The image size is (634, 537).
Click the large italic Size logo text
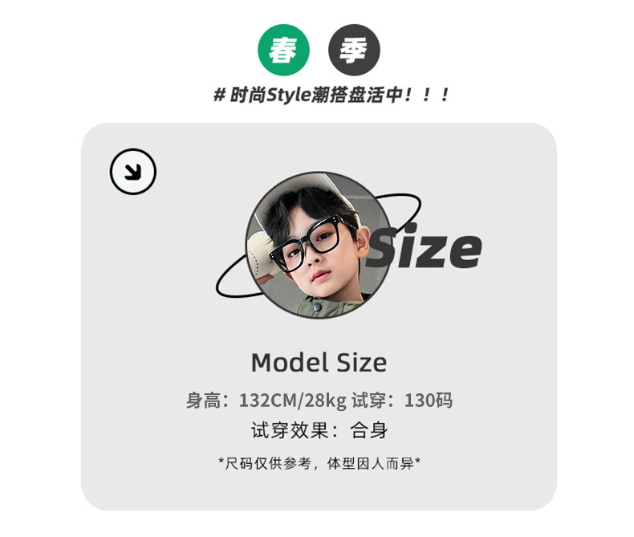425,246
